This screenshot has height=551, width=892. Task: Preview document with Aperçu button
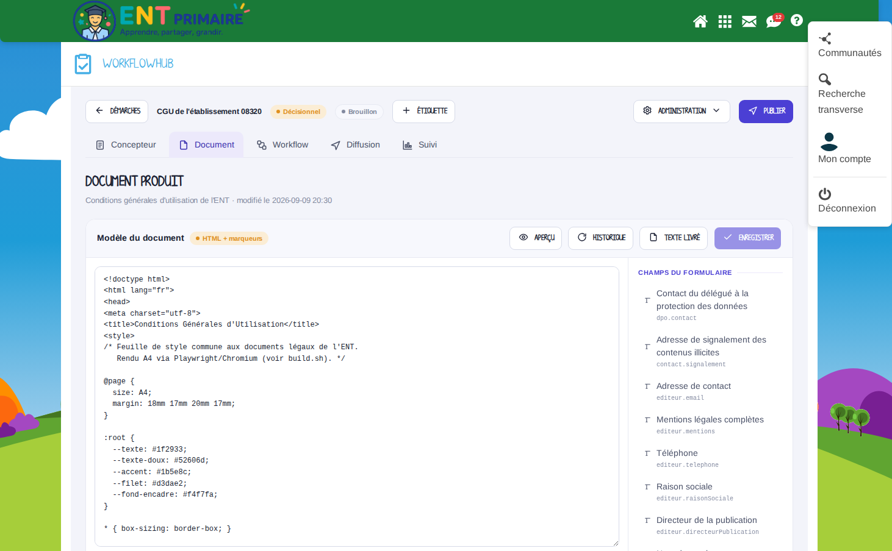click(536, 238)
